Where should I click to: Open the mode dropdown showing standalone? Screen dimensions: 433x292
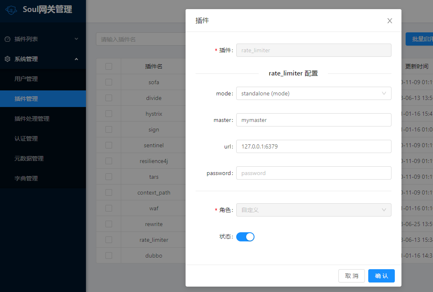[x=313, y=93]
